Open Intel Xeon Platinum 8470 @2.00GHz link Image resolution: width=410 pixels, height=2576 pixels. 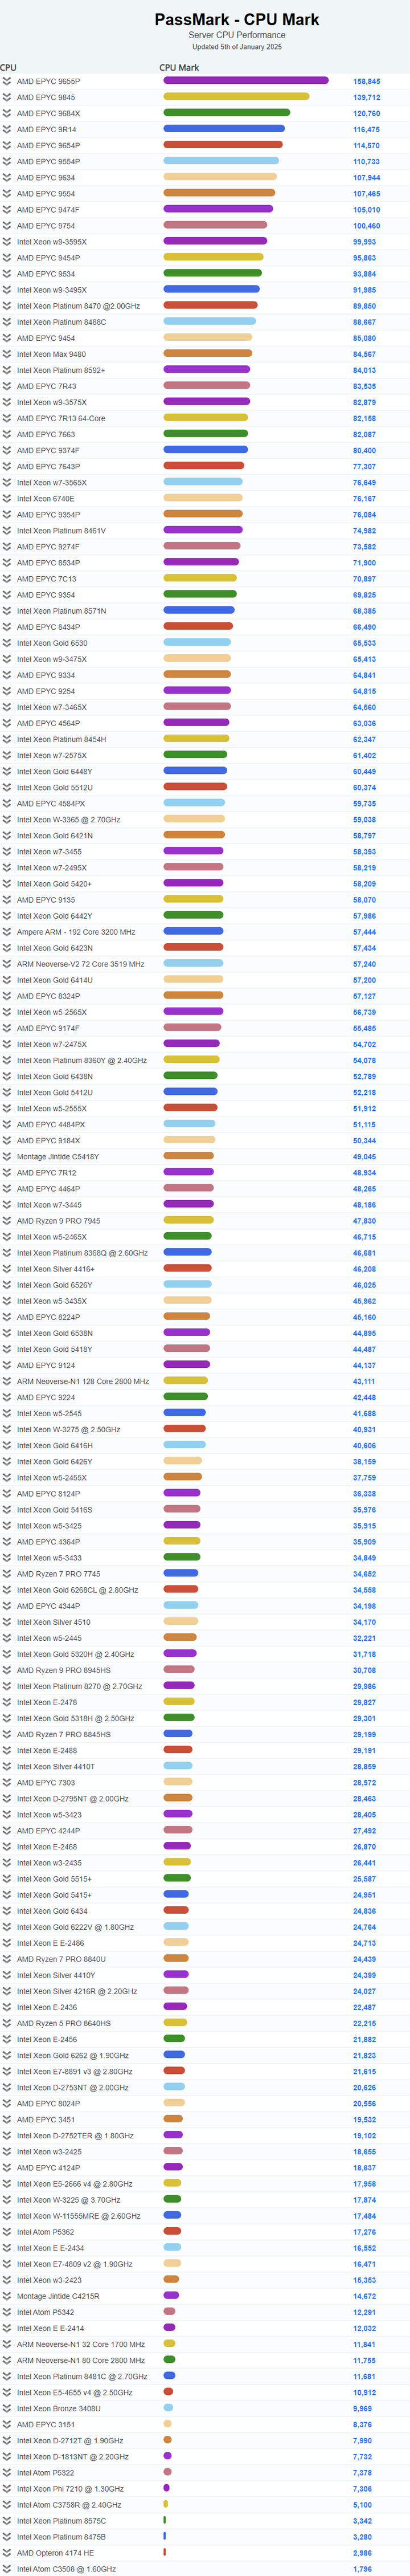78,306
